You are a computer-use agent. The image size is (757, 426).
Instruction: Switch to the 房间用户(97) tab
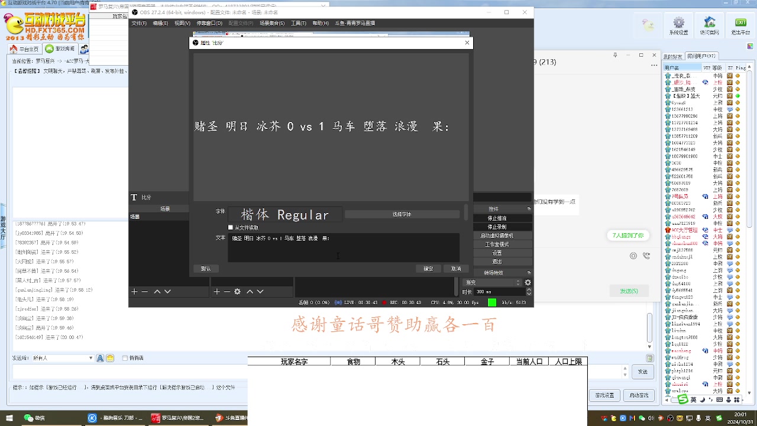click(701, 56)
